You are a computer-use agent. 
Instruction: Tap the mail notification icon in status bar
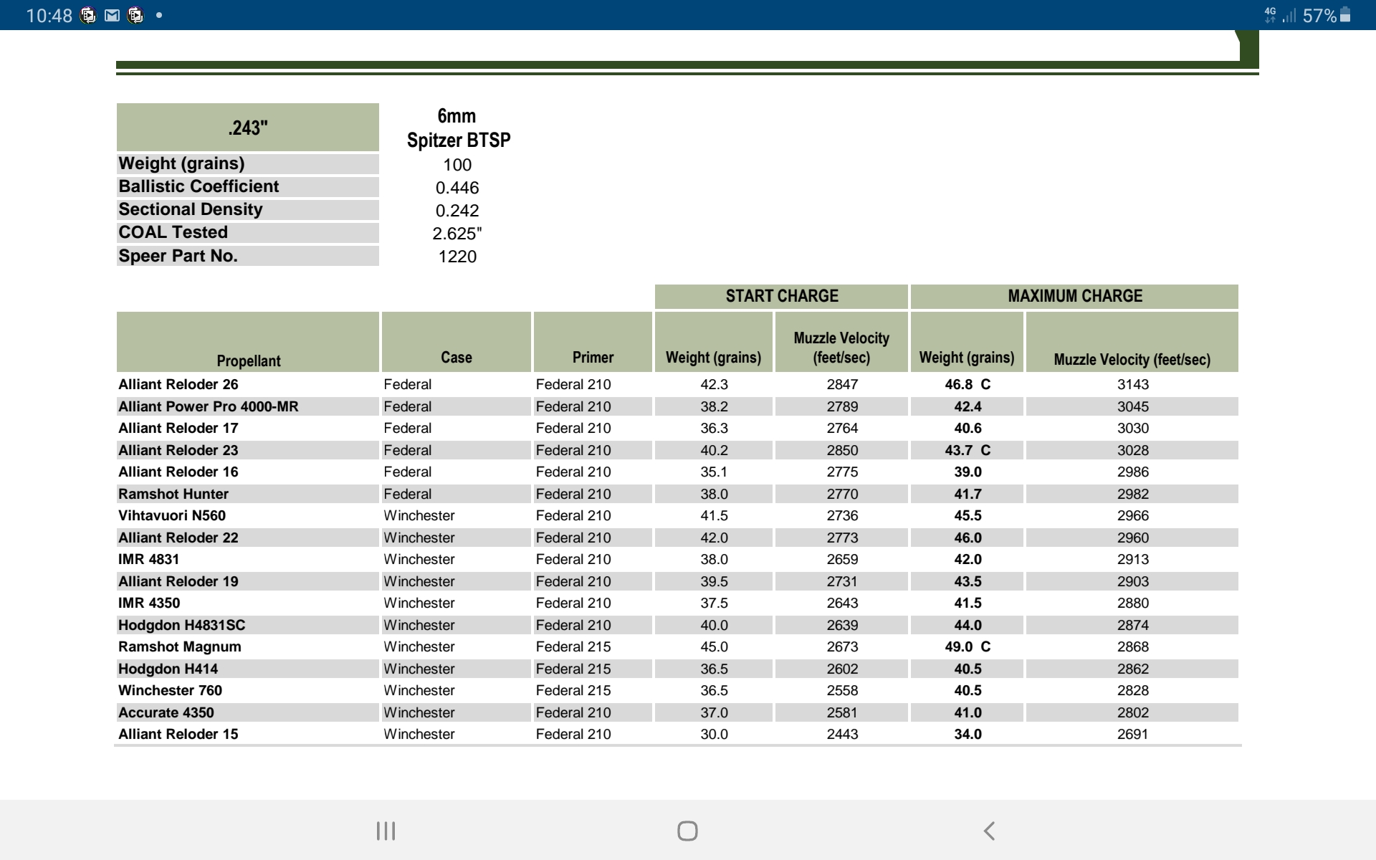click(x=112, y=15)
